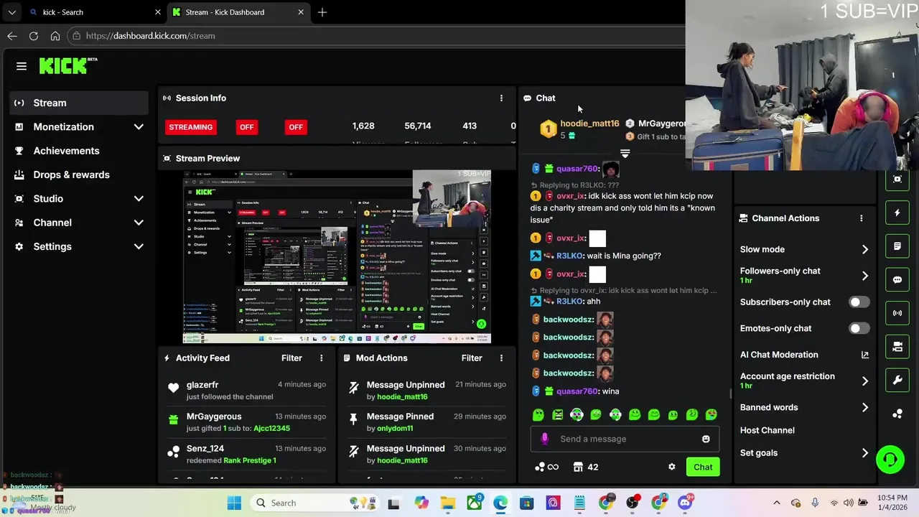This screenshot has height=517, width=919.
Task: Go to browser home page
Action: (x=55, y=36)
